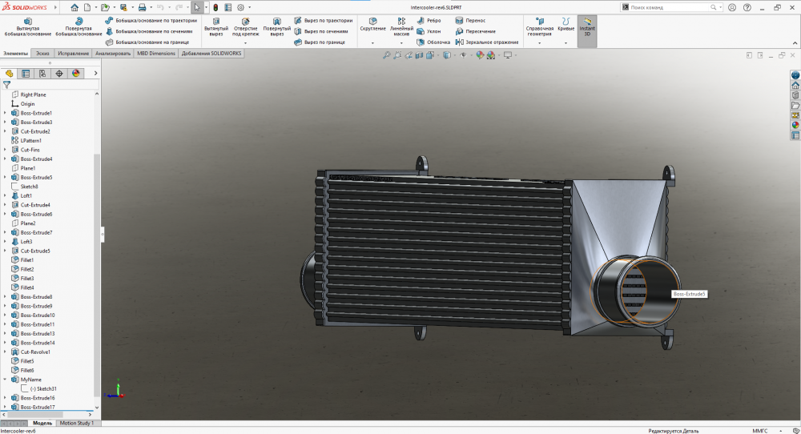Viewport: 801px width, 434px height.
Task: Activate the Зеркальное отражение tool
Action: pos(486,42)
